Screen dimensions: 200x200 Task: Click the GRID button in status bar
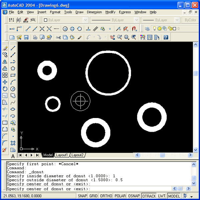(94, 196)
